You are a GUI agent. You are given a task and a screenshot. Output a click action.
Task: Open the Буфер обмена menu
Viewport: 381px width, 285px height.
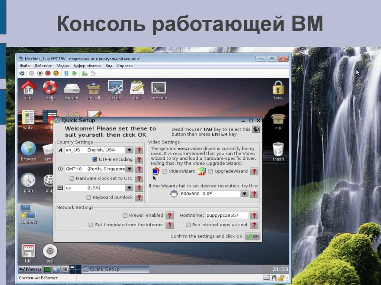tap(87, 66)
